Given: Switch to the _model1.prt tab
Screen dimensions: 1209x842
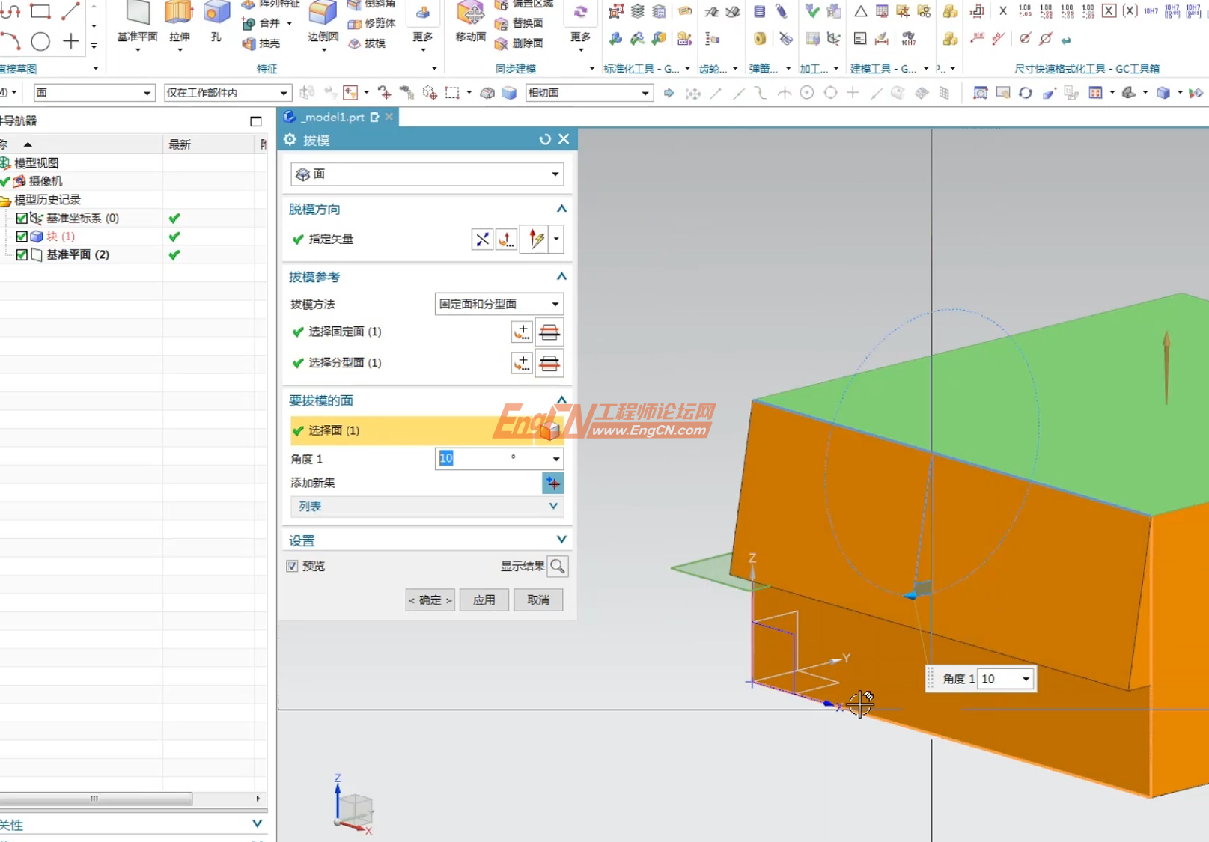Looking at the screenshot, I should [x=334, y=117].
